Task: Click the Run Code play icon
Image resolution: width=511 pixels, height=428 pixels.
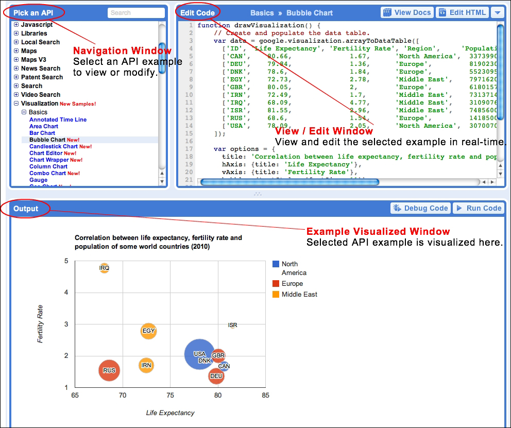Action: [458, 208]
